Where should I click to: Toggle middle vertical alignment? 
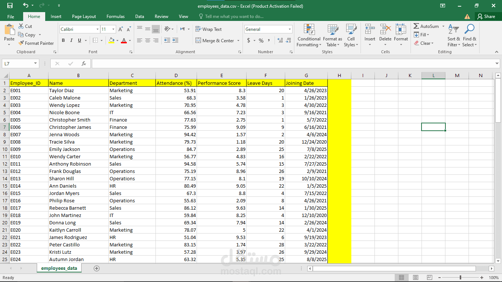[x=148, y=29]
